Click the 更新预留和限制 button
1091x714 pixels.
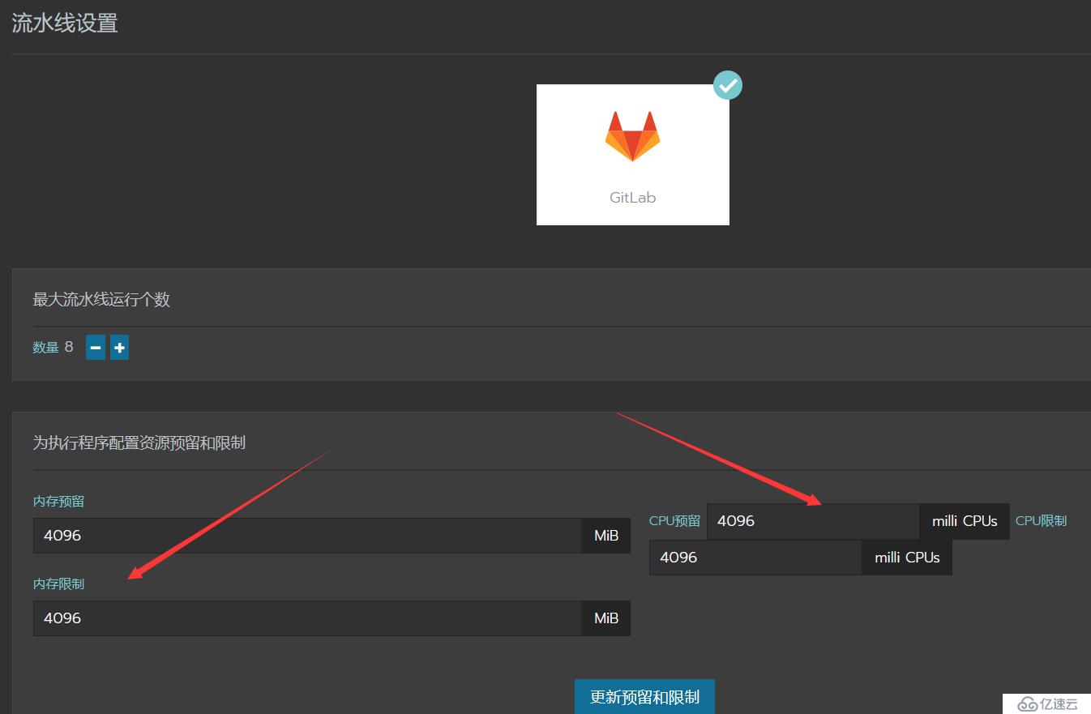point(644,697)
